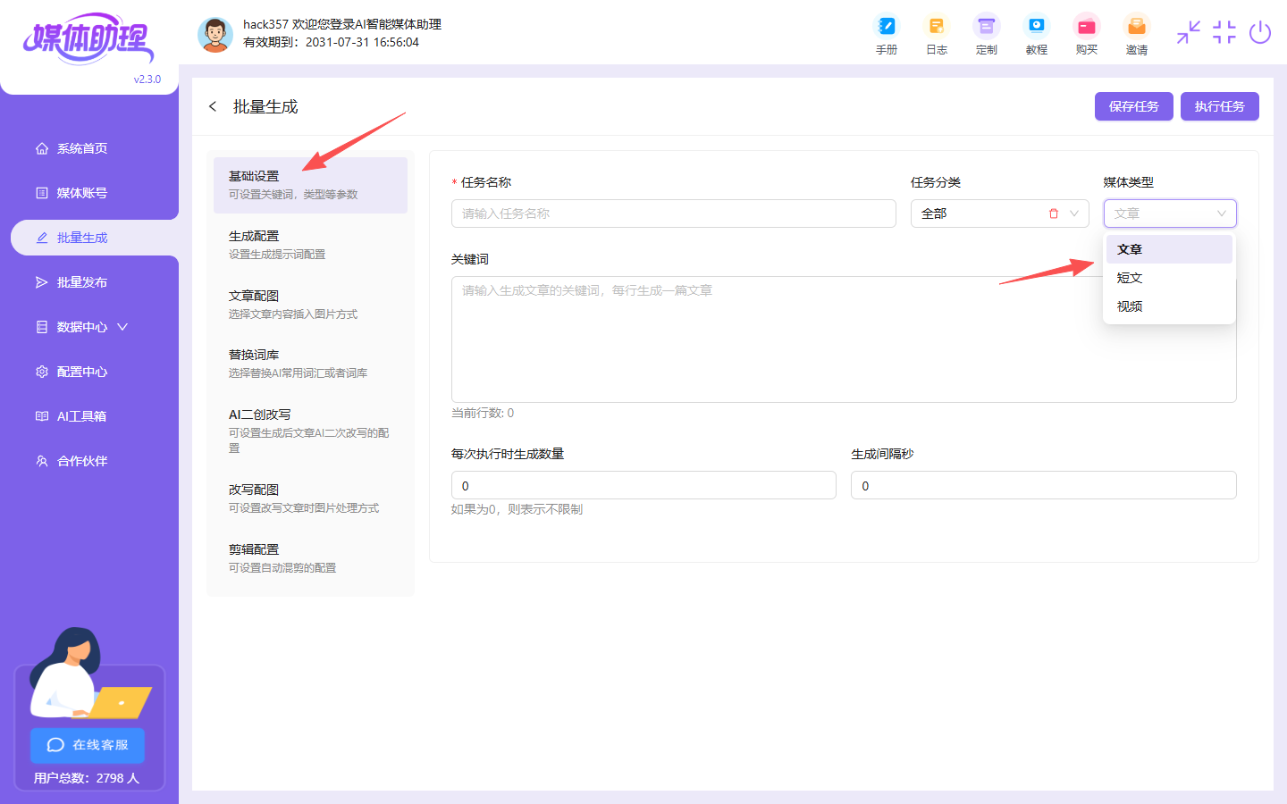
Task: Click the 在线客服 button
Action: tap(88, 745)
